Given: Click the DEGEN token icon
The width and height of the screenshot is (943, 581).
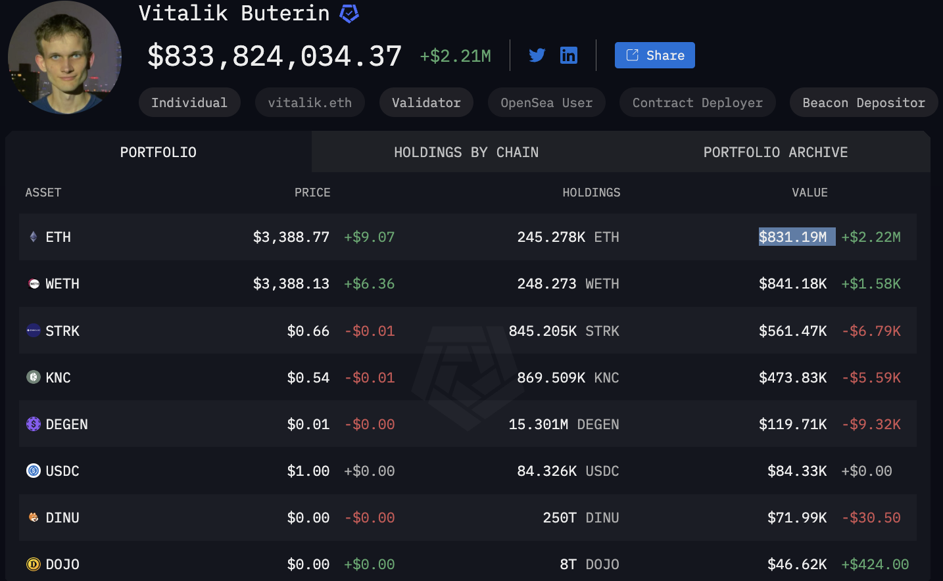Looking at the screenshot, I should point(34,424).
